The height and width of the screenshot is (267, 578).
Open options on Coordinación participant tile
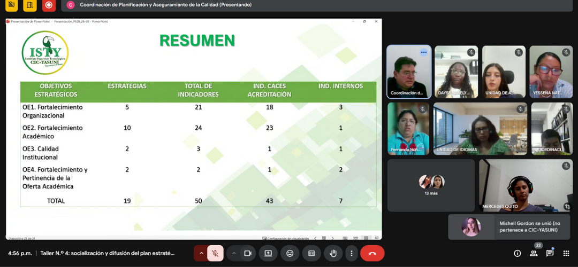423,52
